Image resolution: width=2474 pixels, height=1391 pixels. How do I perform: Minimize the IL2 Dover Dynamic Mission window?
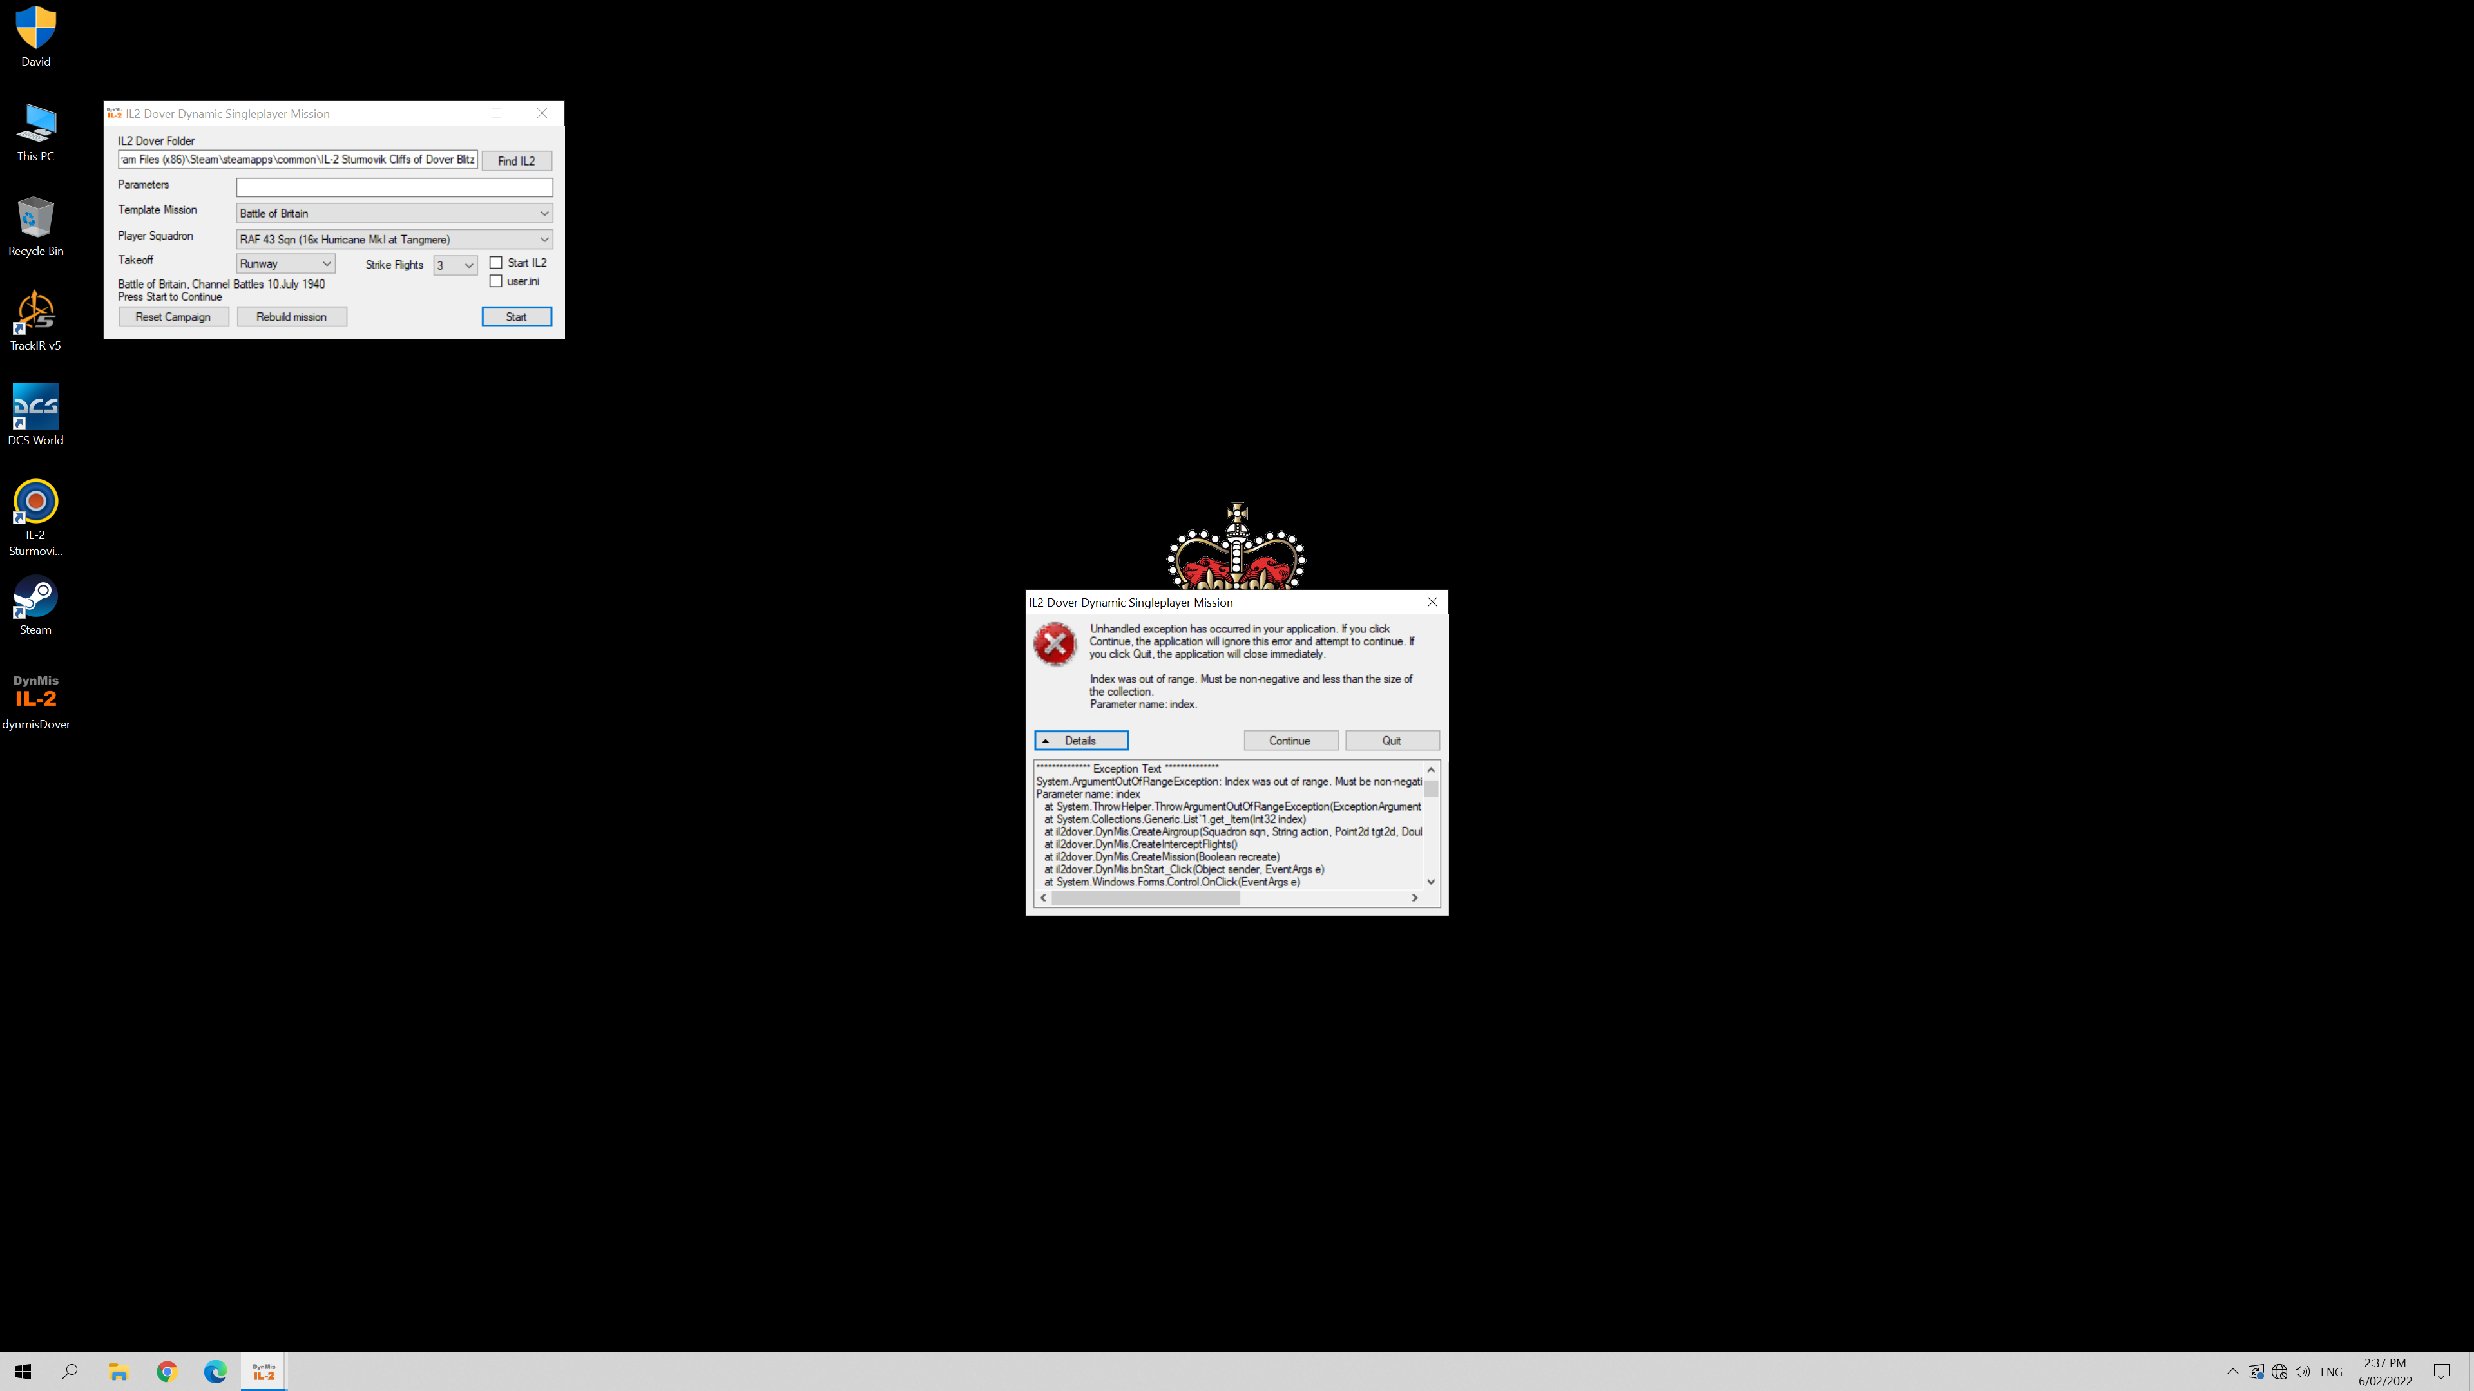click(x=452, y=113)
